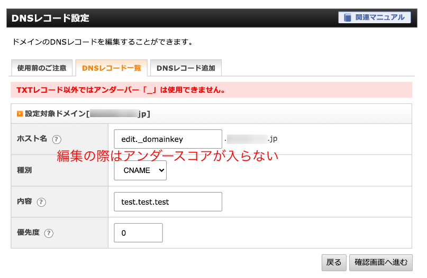The width and height of the screenshot is (427, 278).
Task: Click the 確認画面へ進む button
Action: 381,262
